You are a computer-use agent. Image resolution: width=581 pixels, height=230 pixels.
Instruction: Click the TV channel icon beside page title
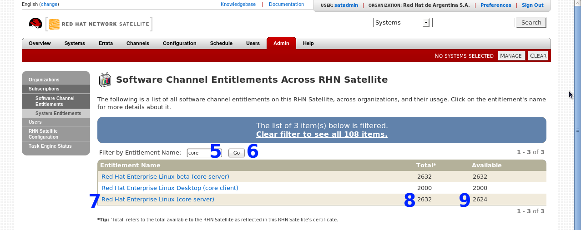105,80
